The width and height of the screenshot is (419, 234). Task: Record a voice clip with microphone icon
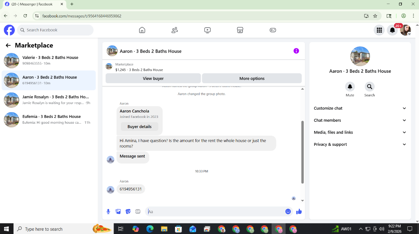point(108,212)
